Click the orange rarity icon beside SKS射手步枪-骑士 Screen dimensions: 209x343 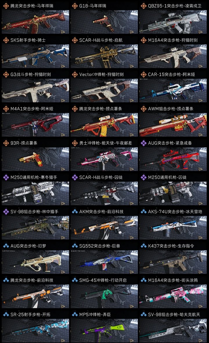click(x=6, y=40)
